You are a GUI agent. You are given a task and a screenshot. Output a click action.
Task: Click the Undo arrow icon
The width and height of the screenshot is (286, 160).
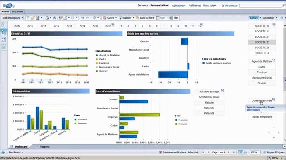coord(83,18)
